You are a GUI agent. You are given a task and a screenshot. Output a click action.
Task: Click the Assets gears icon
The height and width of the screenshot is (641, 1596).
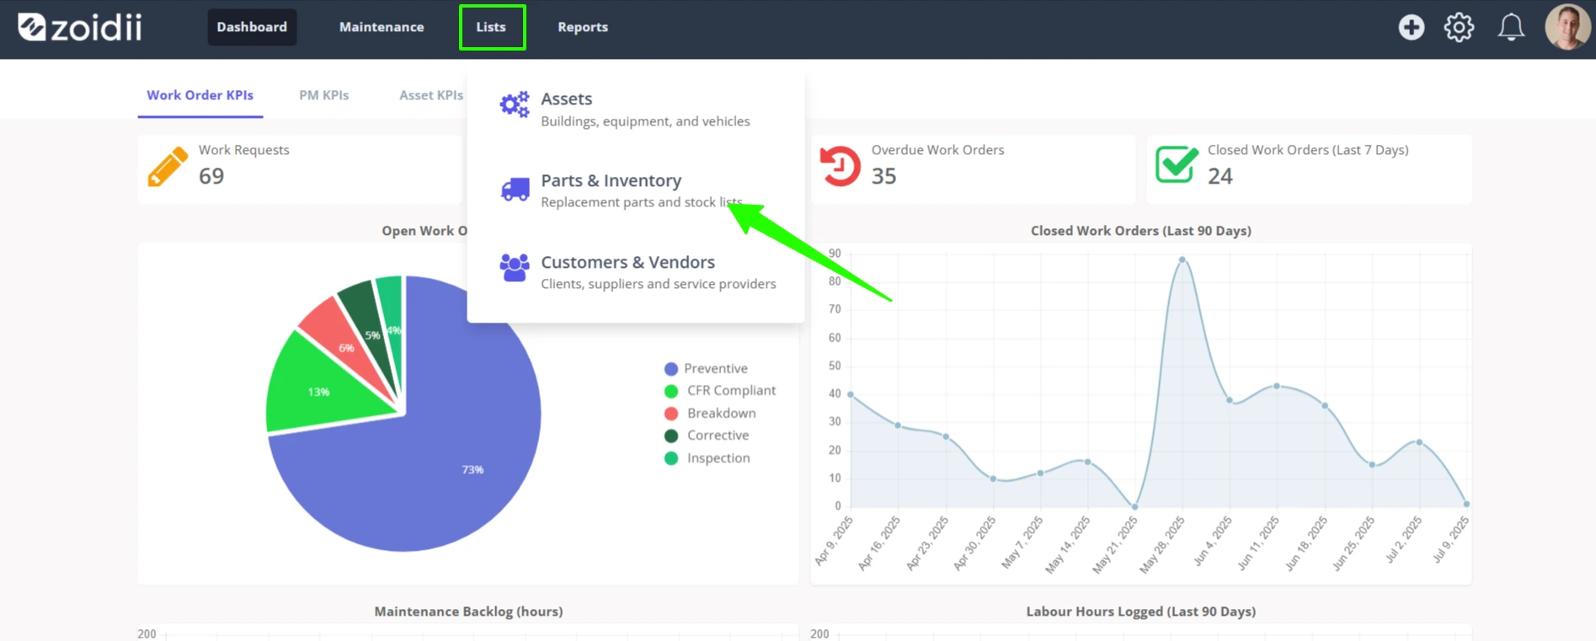click(515, 104)
